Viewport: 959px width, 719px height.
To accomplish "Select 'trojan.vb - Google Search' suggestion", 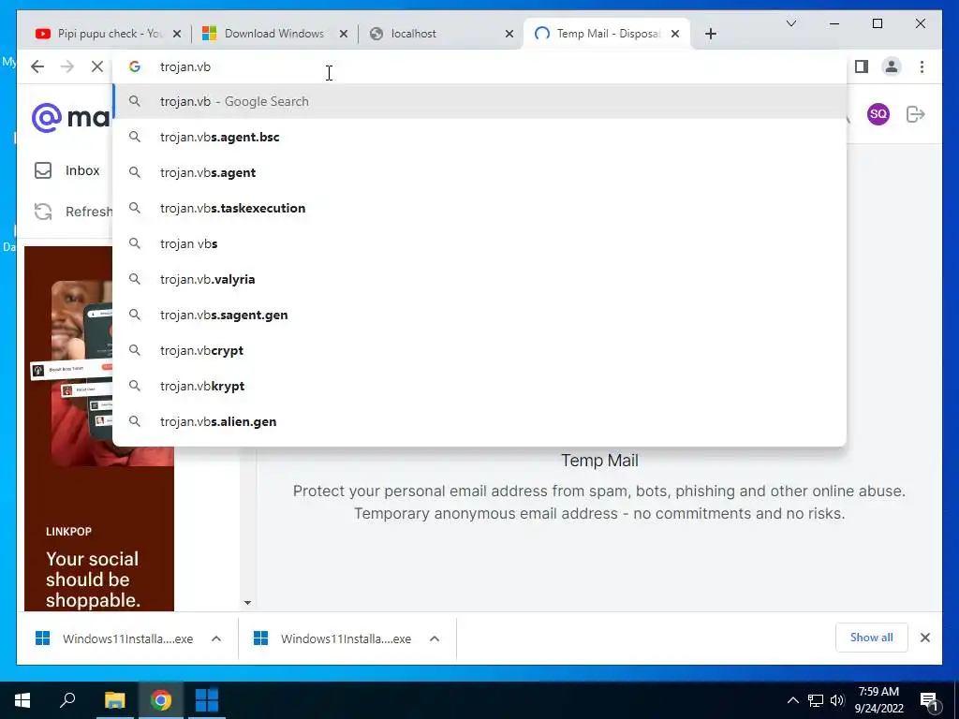I will coord(479,101).
